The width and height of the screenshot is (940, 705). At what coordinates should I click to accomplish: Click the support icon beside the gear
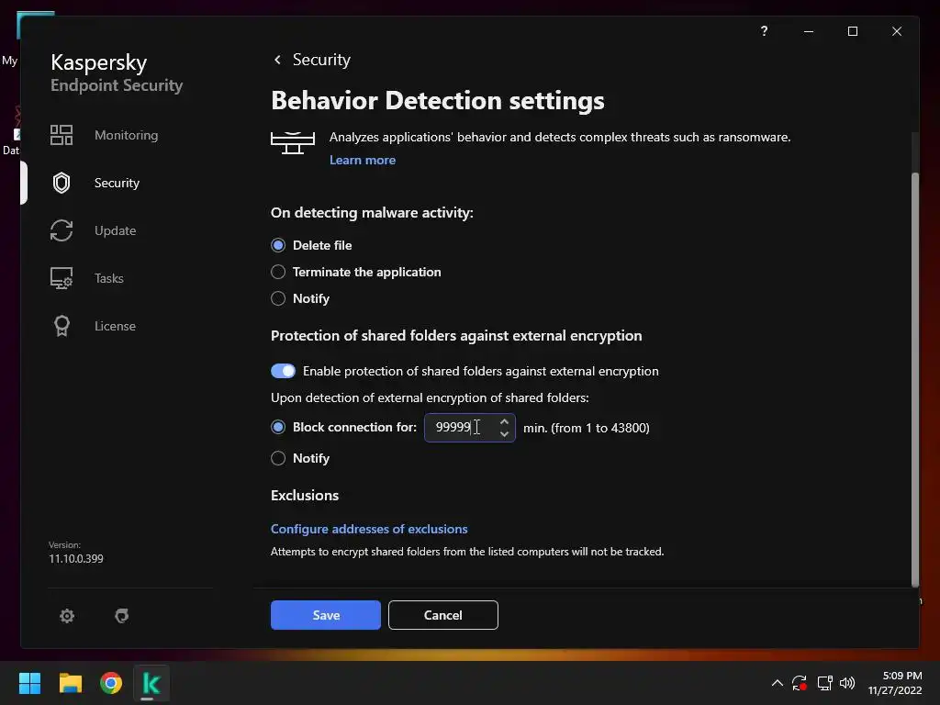click(122, 616)
